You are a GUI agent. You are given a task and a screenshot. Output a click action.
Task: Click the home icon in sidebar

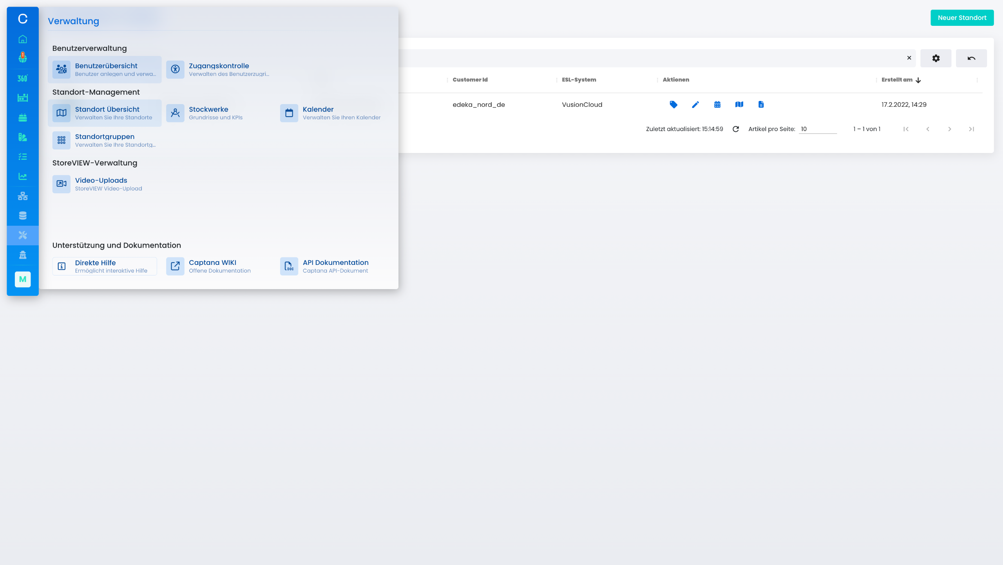coord(23,39)
